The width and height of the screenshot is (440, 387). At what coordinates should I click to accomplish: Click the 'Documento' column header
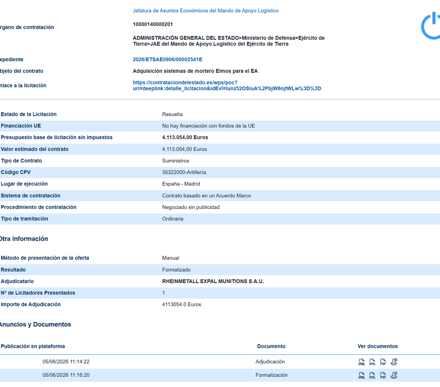click(x=271, y=346)
